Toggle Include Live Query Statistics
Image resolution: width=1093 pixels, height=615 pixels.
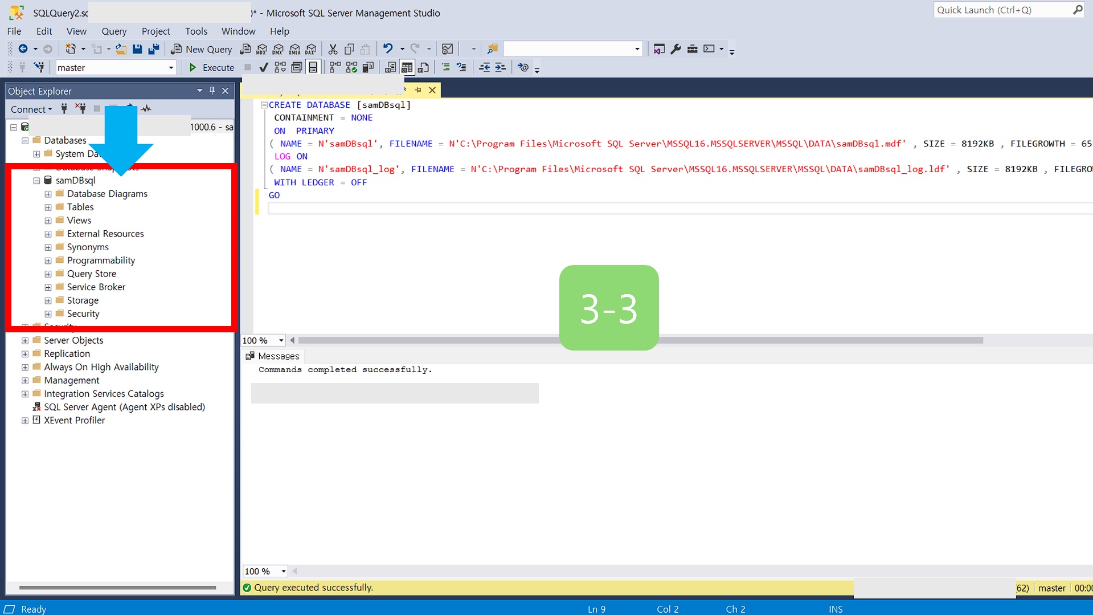pyautogui.click(x=352, y=67)
